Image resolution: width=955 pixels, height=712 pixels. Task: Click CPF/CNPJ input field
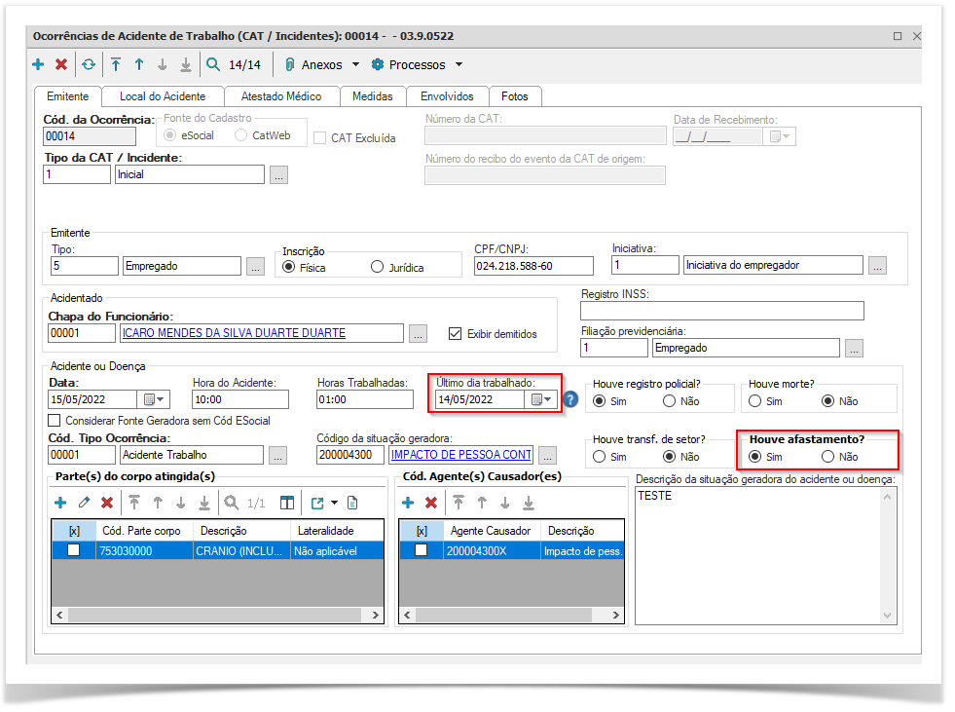point(533,266)
